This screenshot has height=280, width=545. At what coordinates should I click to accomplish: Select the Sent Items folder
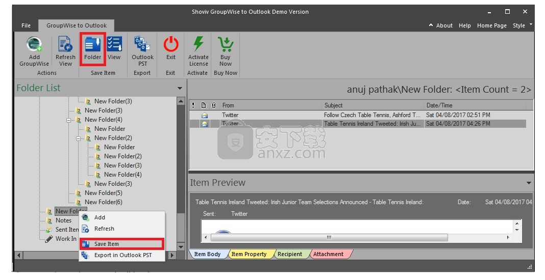coord(67,230)
